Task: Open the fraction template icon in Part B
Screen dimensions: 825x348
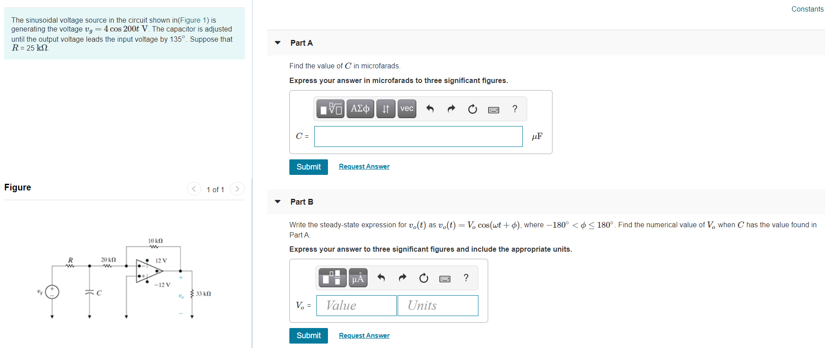Action: 332,277
